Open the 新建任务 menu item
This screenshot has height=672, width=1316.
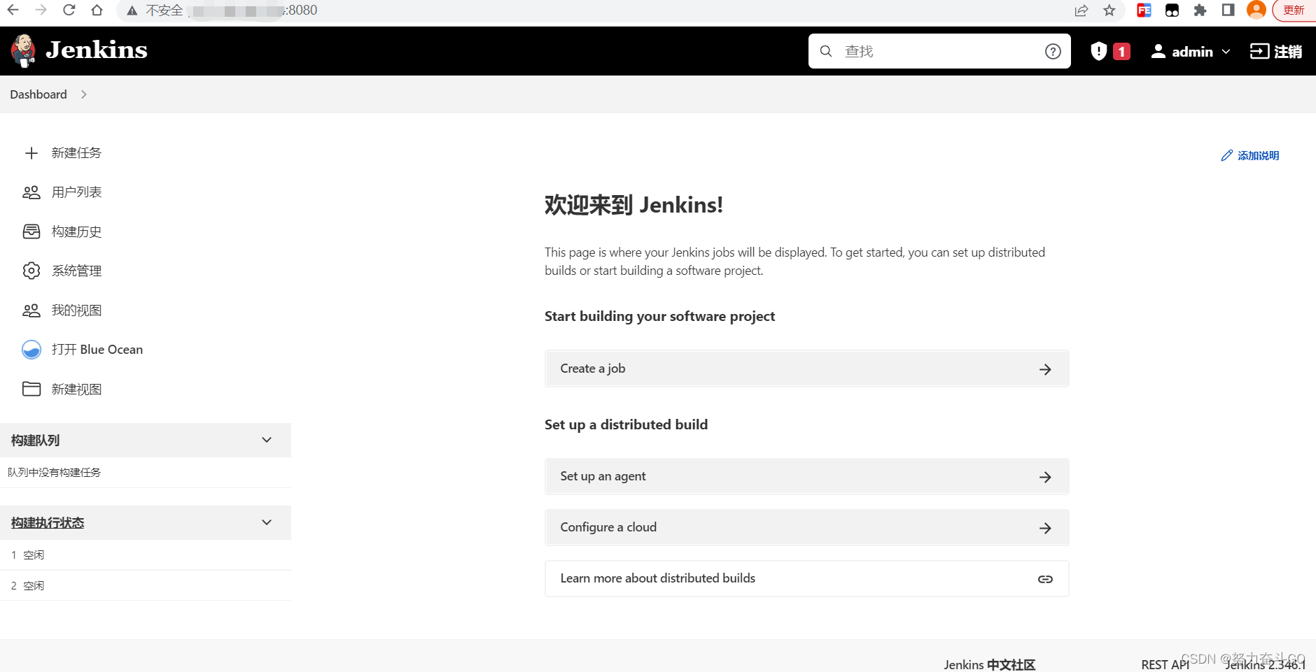pyautogui.click(x=76, y=153)
